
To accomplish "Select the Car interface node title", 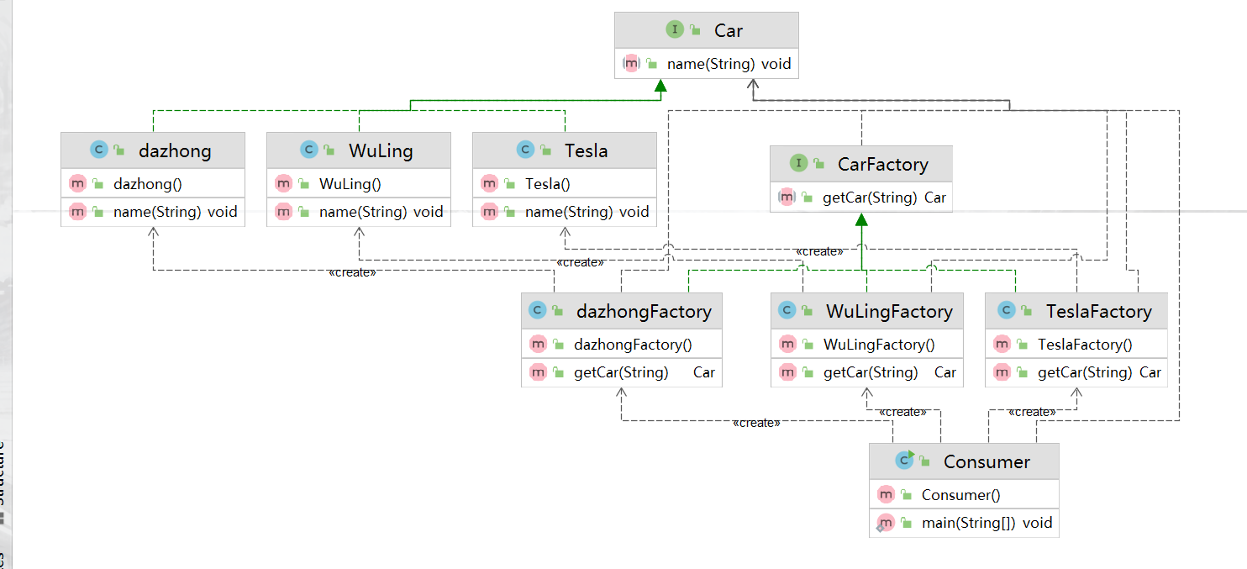I will [x=729, y=30].
